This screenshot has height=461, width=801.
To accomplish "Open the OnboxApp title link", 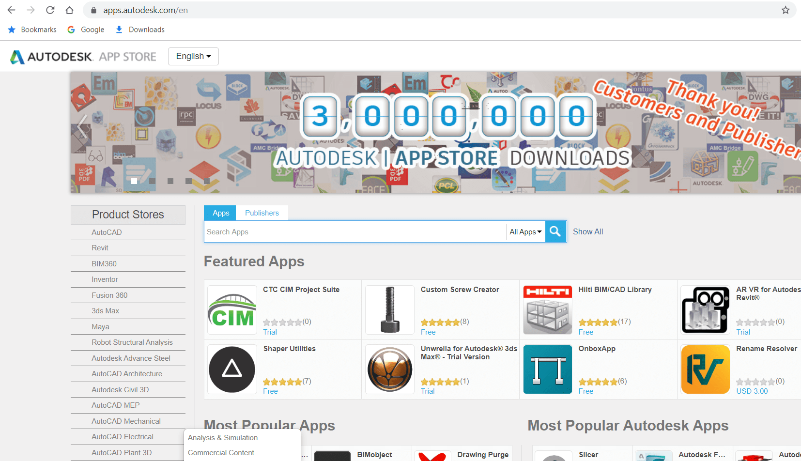I will 597,349.
